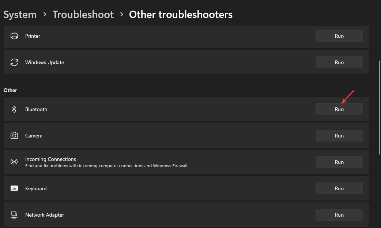This screenshot has width=381, height=228.
Task: Select the Bluetooth row label
Action: pyautogui.click(x=36, y=109)
